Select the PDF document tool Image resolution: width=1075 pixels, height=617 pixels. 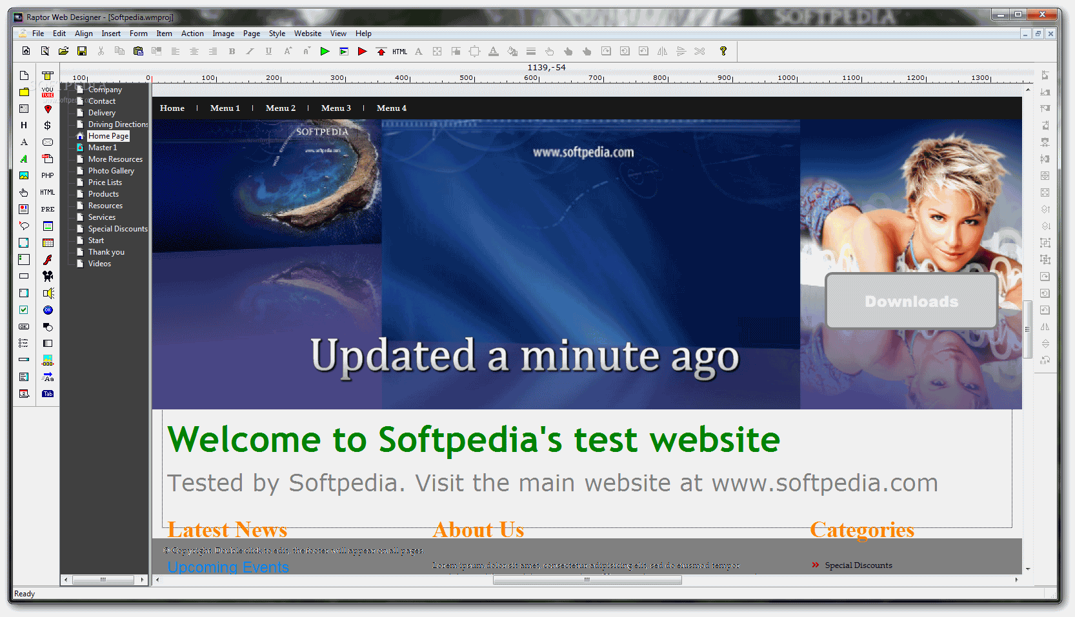coord(48,159)
